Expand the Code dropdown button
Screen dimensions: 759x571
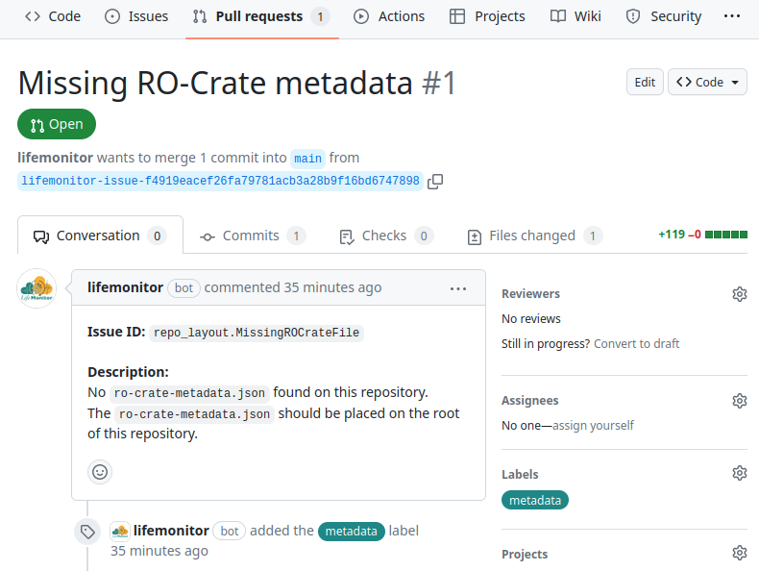click(x=707, y=82)
